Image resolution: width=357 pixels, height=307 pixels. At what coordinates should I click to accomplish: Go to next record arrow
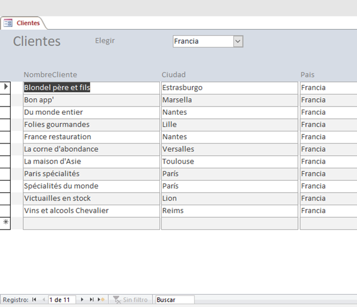click(x=82, y=300)
